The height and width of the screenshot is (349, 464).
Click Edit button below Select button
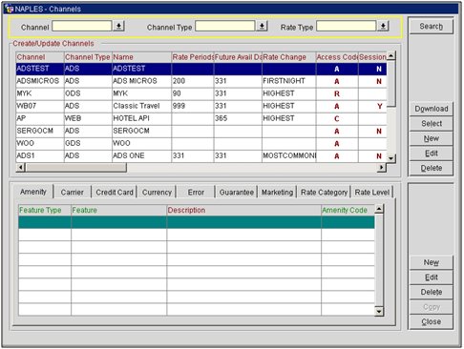[x=431, y=154]
